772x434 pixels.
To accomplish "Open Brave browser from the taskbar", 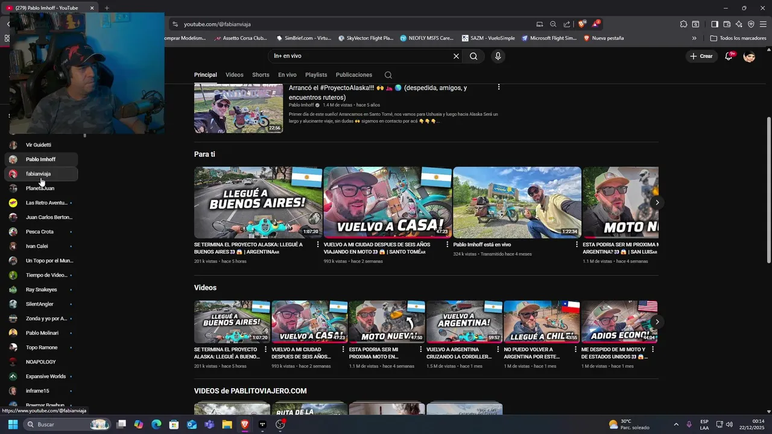I will 244,424.
